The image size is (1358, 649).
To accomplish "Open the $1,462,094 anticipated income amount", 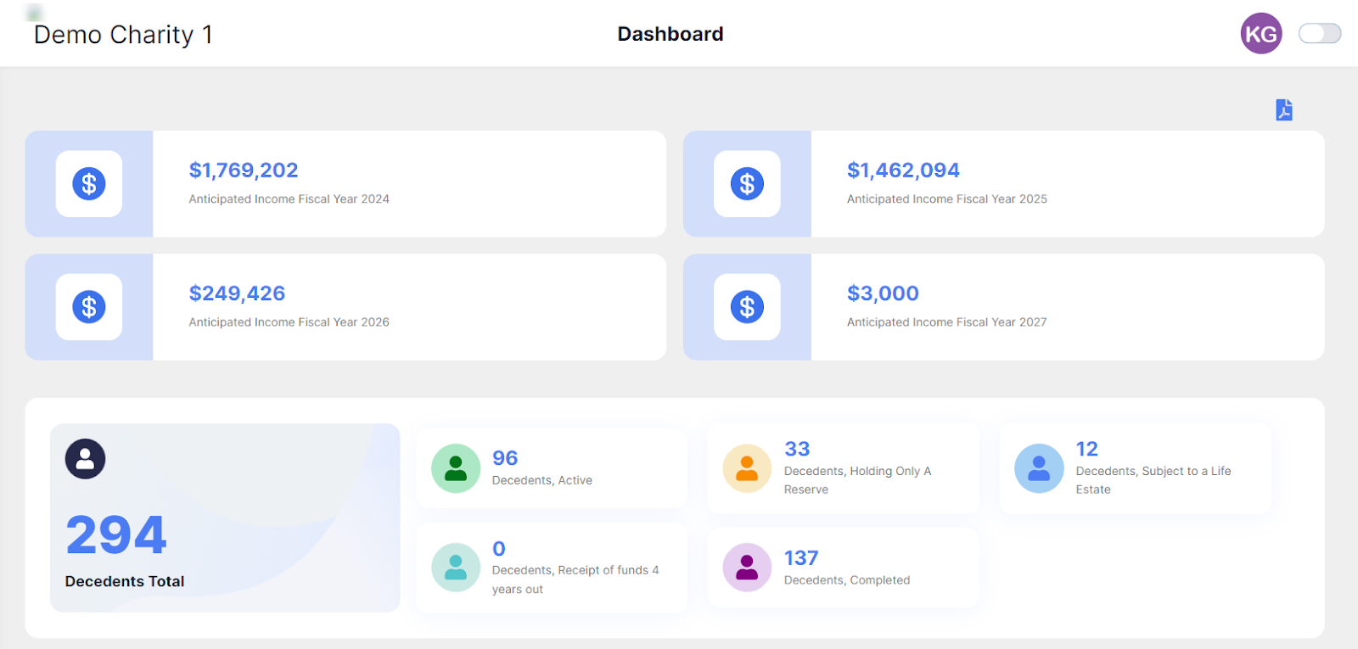I will point(903,171).
